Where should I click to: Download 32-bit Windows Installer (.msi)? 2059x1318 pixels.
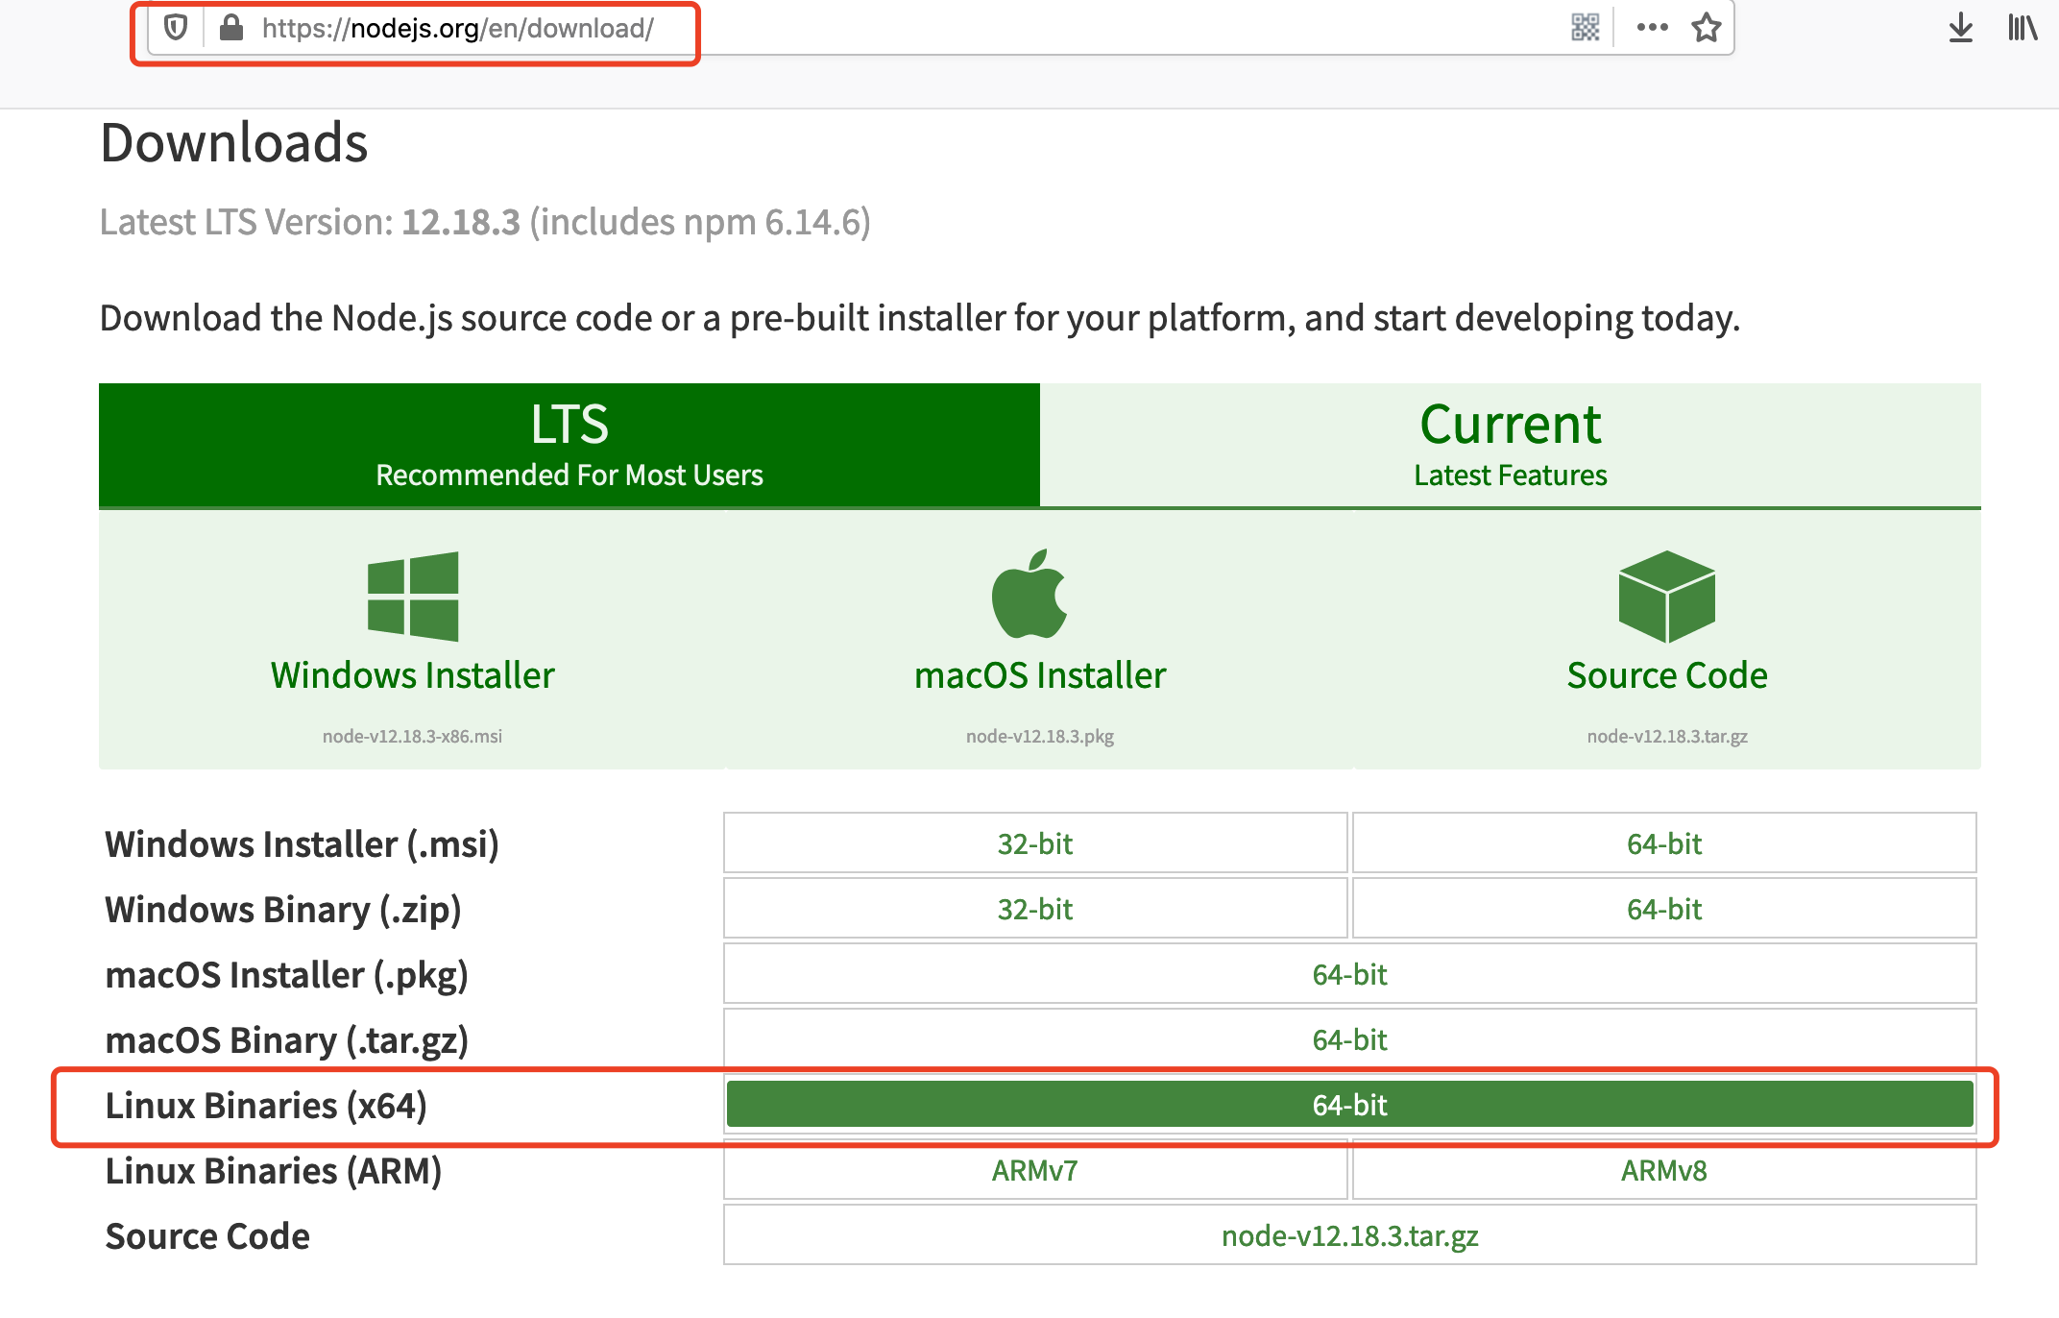tap(1035, 843)
